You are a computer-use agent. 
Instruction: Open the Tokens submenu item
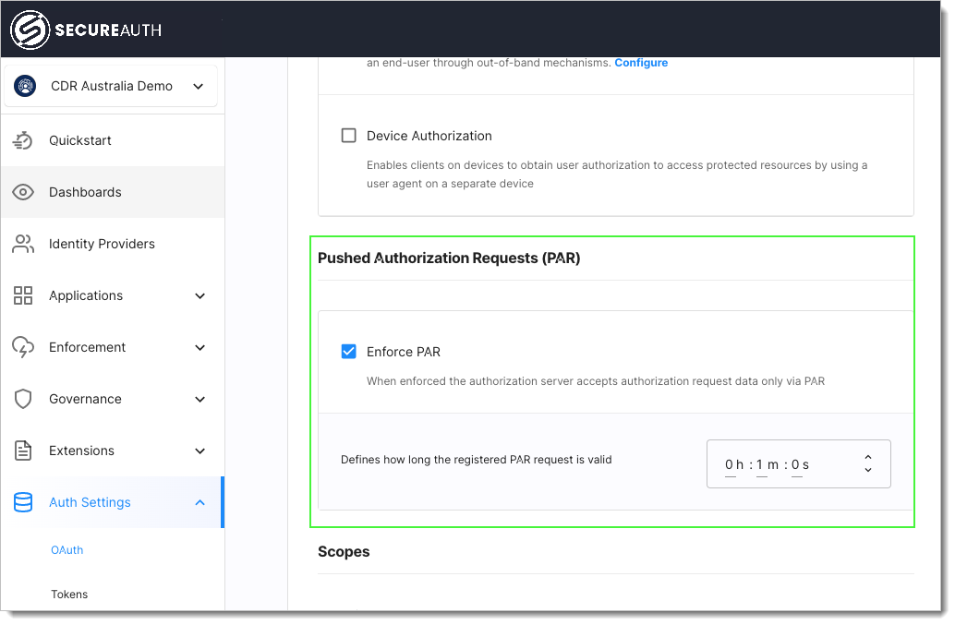(x=69, y=595)
